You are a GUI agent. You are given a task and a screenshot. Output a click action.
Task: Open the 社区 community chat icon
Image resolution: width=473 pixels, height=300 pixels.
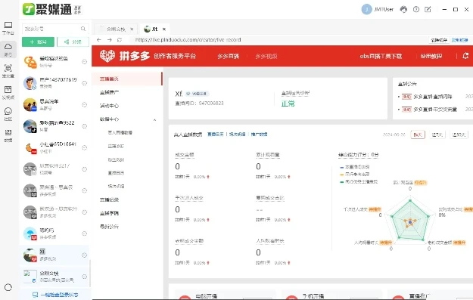point(8,113)
